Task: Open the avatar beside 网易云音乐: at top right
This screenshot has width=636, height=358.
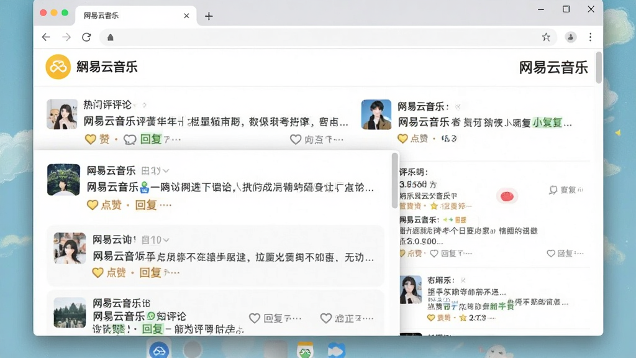Action: [376, 114]
